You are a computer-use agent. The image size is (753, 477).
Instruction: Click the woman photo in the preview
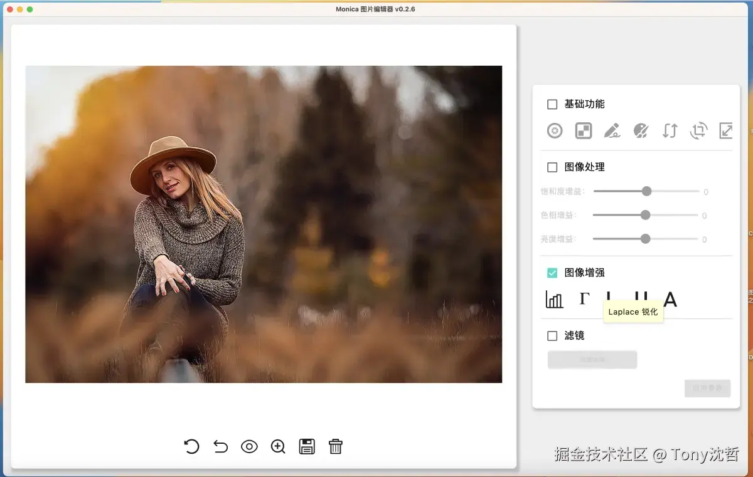coord(264,224)
